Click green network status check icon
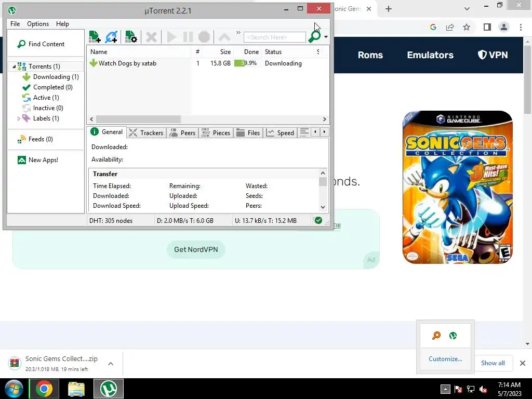The image size is (532, 399). click(318, 220)
